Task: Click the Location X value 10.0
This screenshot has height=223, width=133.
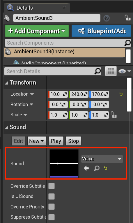Action: [x=58, y=94]
